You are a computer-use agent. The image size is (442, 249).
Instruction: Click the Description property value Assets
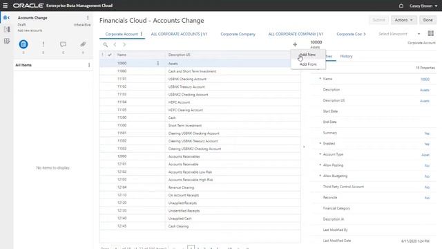pos(425,90)
